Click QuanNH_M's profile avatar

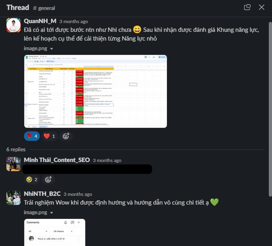[x=14, y=25]
